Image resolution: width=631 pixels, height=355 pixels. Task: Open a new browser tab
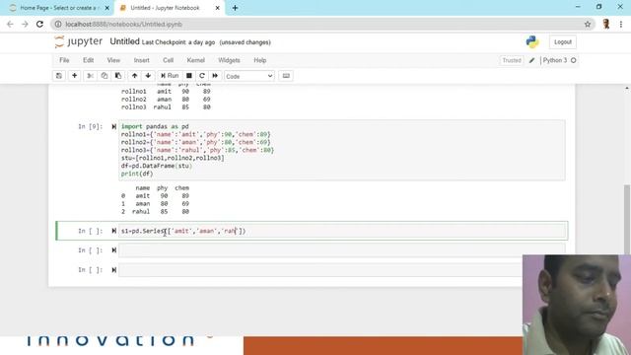(235, 8)
